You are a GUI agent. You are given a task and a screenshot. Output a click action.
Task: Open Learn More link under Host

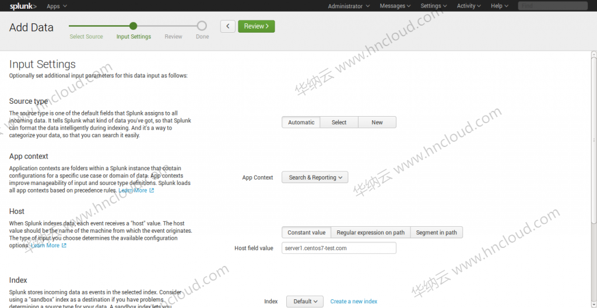[48, 246]
